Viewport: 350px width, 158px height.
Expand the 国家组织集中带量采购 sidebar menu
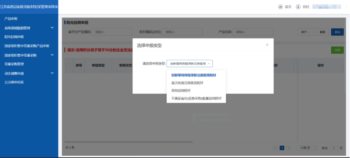point(52,55)
